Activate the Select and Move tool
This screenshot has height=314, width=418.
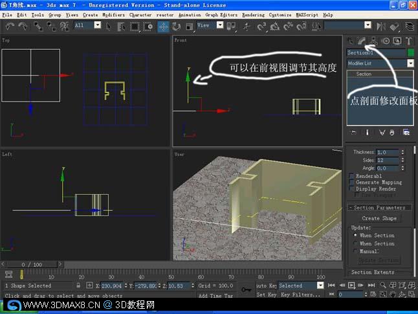point(163,27)
